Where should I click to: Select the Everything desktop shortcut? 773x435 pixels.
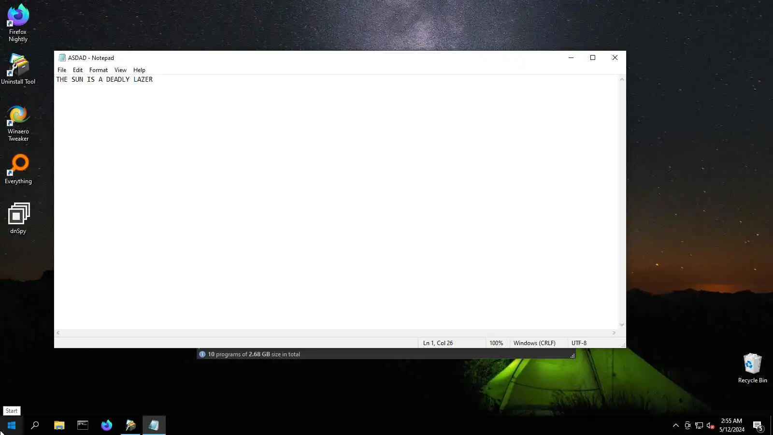tap(18, 169)
